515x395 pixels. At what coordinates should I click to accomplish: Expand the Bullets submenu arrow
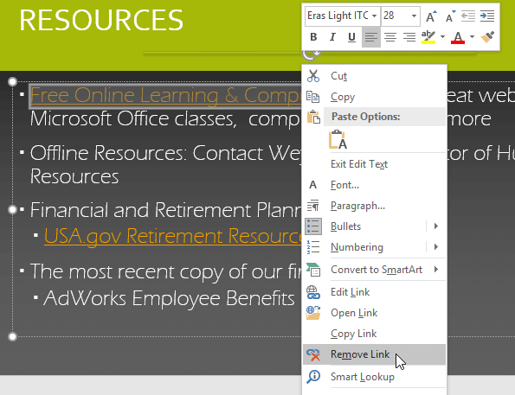436,226
